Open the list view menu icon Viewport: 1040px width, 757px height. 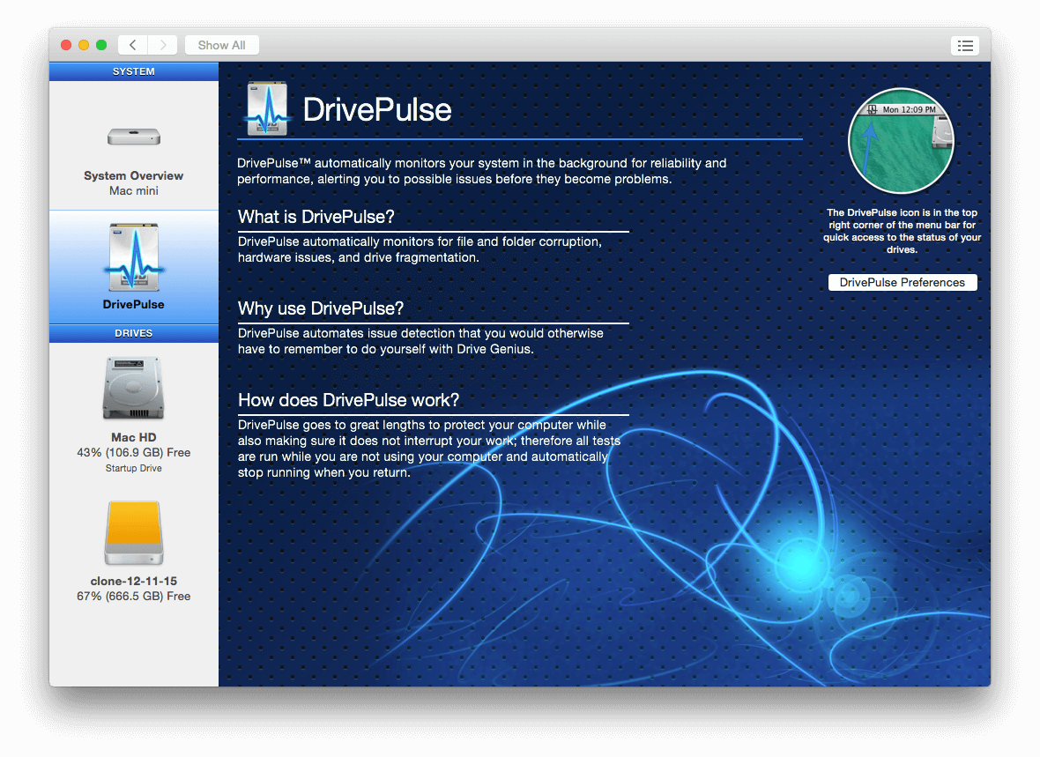point(965,45)
